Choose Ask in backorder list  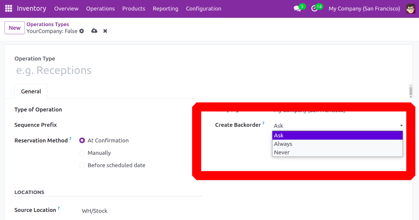pos(337,135)
